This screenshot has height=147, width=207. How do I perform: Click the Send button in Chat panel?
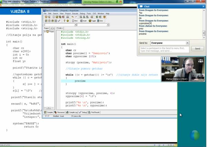coord(197,48)
